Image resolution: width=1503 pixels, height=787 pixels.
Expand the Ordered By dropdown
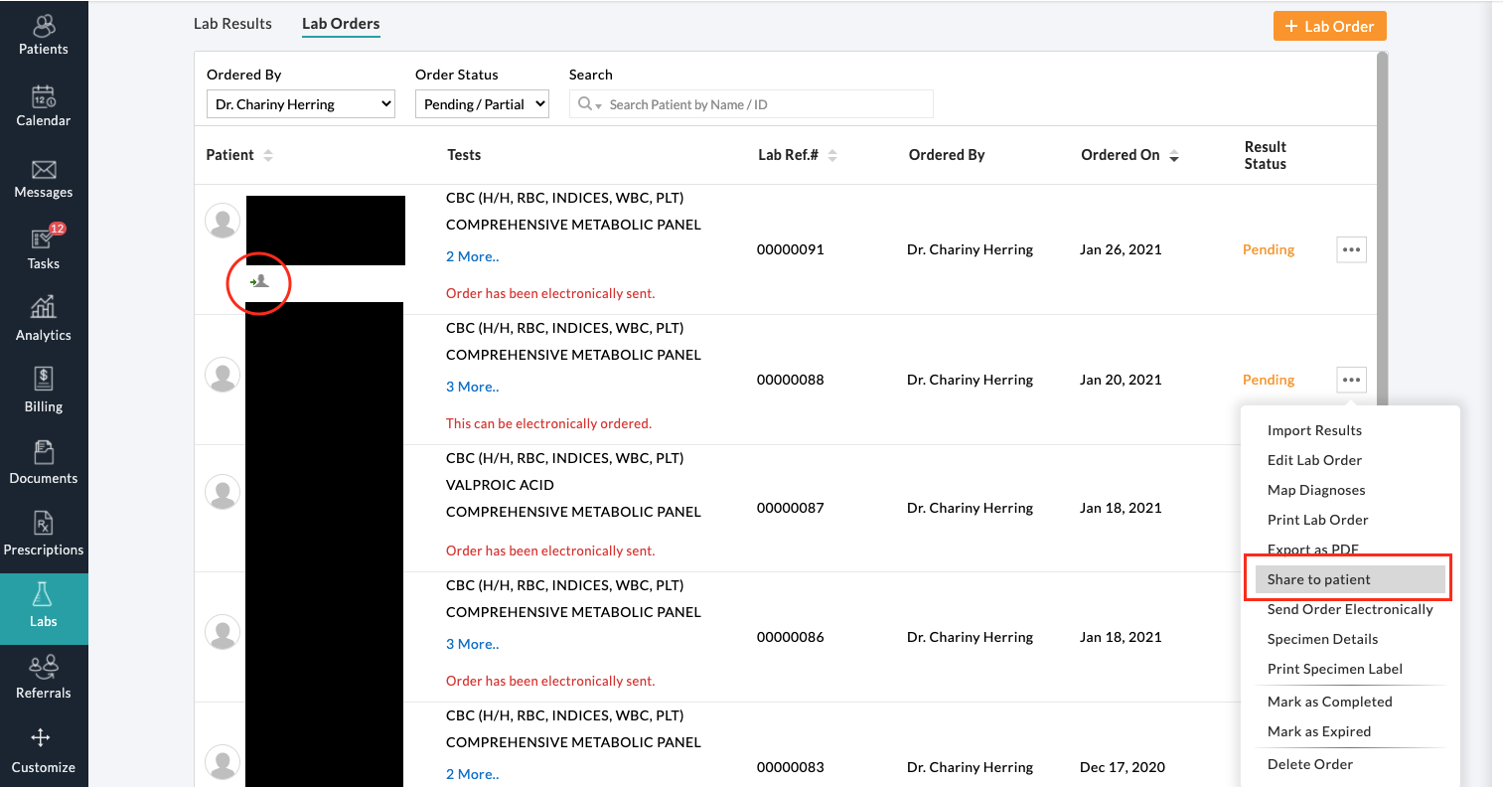[x=300, y=104]
